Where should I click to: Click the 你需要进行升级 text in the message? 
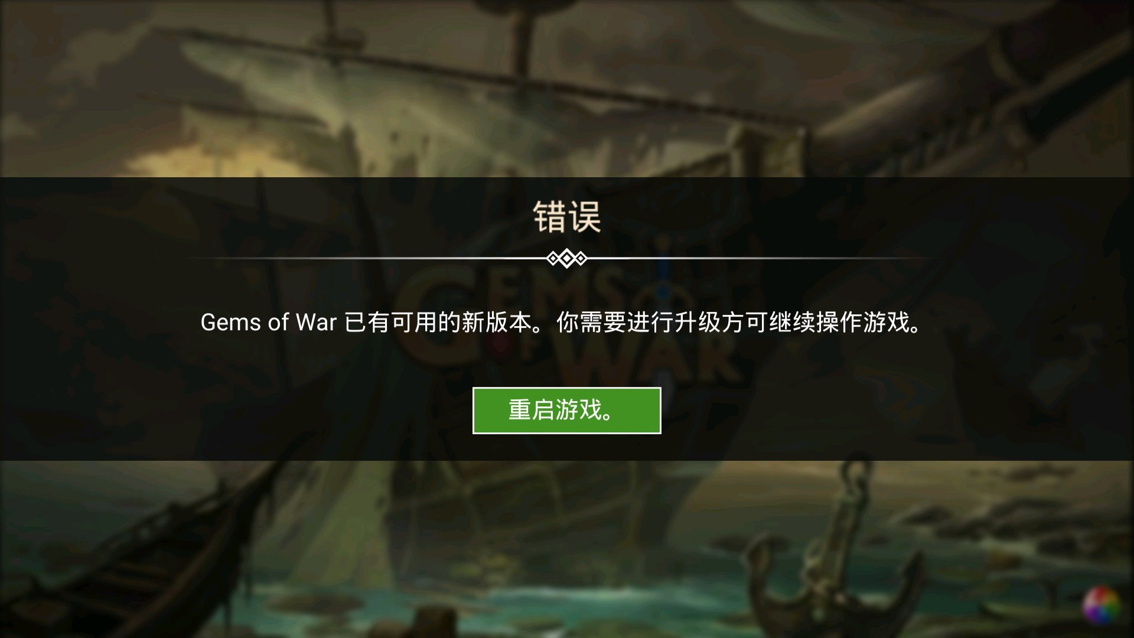(626, 322)
